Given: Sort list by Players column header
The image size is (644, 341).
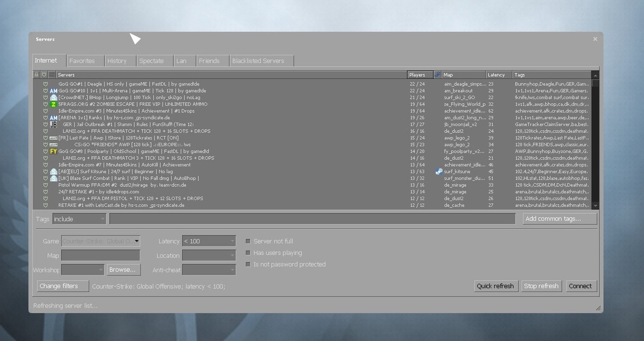Looking at the screenshot, I should pyautogui.click(x=420, y=75).
